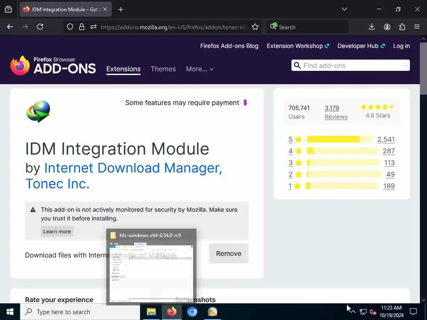Go back with the back arrow
This screenshot has height=320, width=427.
10,27
